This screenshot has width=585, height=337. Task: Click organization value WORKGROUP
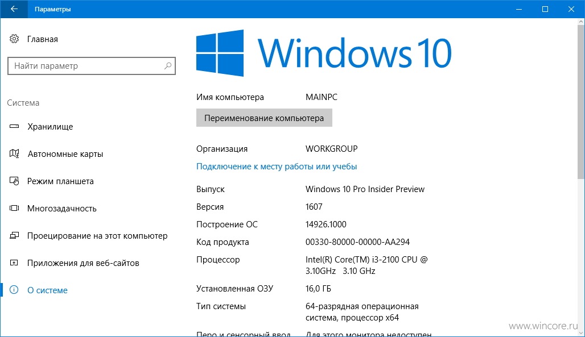[x=331, y=149]
